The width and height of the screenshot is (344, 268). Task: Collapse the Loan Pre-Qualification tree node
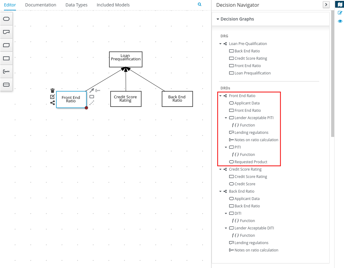coord(220,44)
